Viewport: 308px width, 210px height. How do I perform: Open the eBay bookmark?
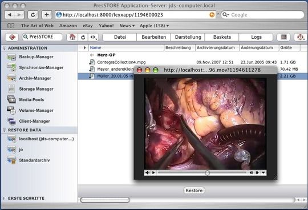click(x=88, y=26)
